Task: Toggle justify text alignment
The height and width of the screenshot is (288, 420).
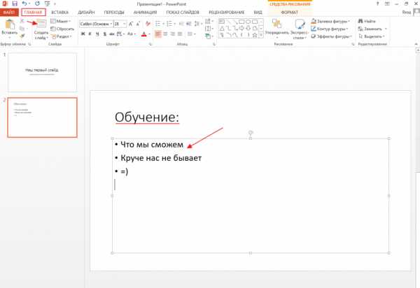Action: 180,34
